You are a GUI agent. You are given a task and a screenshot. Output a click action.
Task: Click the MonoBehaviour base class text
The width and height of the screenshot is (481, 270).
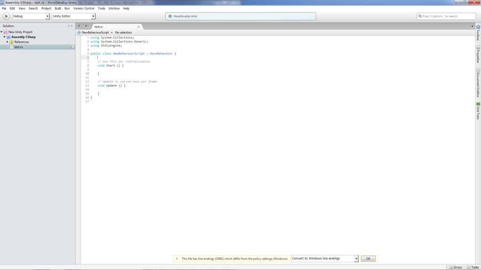[x=162, y=53]
